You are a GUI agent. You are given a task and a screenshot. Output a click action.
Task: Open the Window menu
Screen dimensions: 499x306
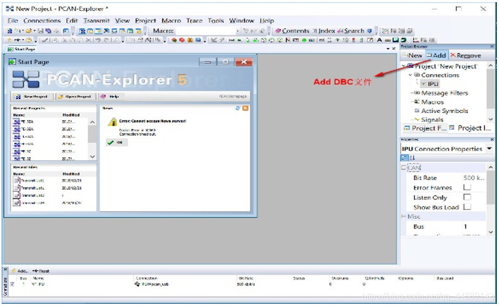click(242, 21)
